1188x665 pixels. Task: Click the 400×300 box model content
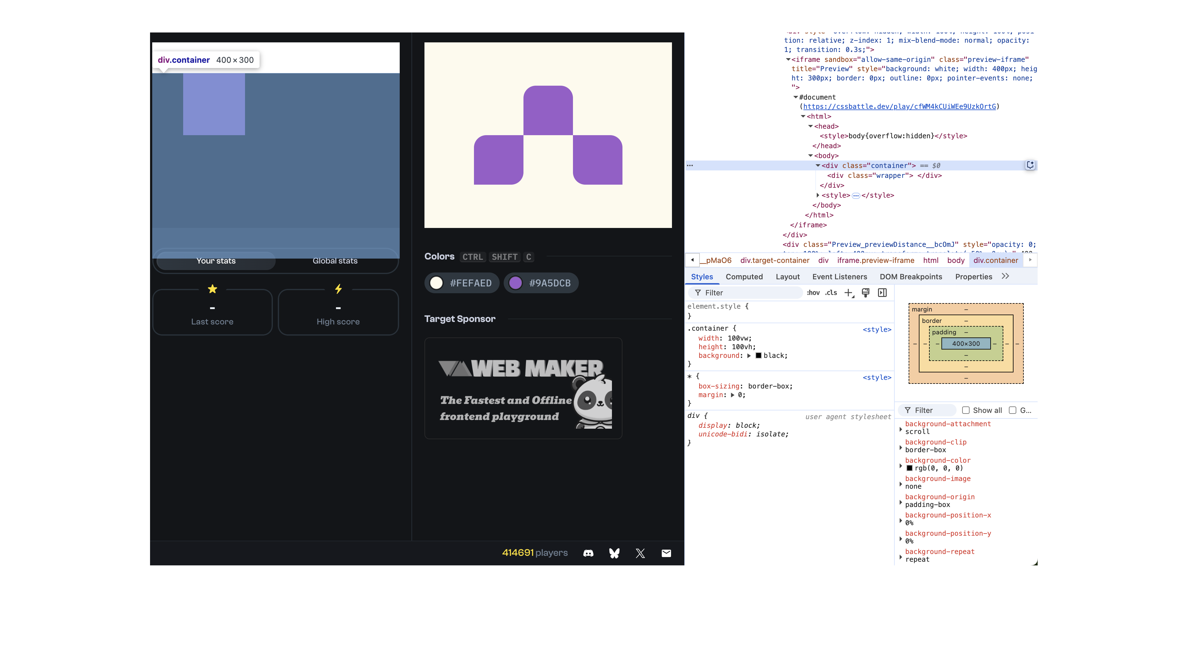(966, 344)
